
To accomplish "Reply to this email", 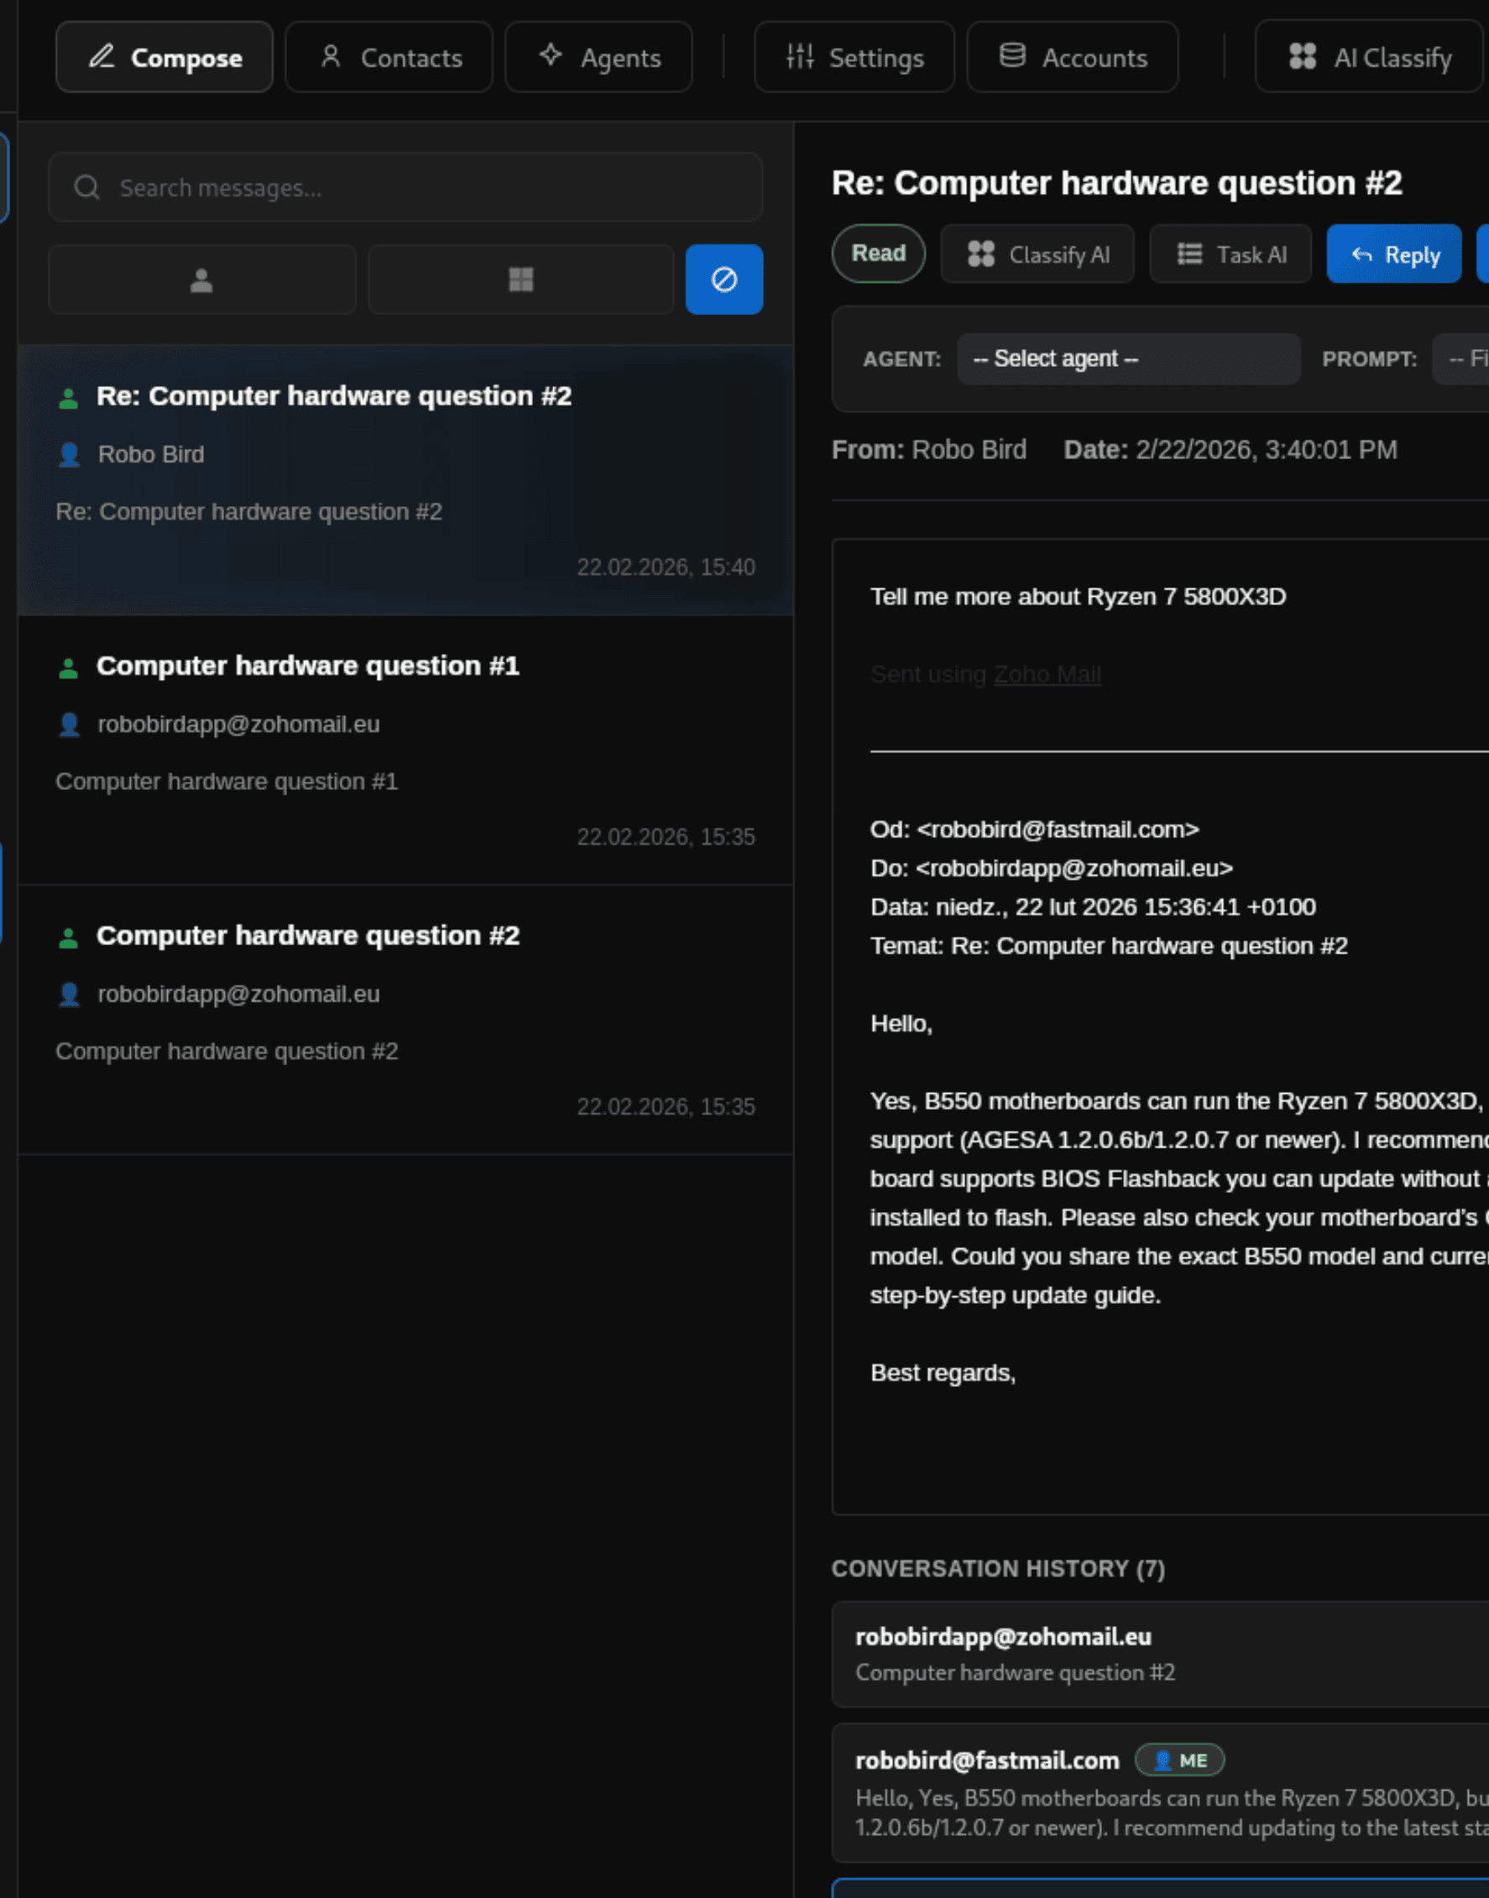I will pos(1393,254).
